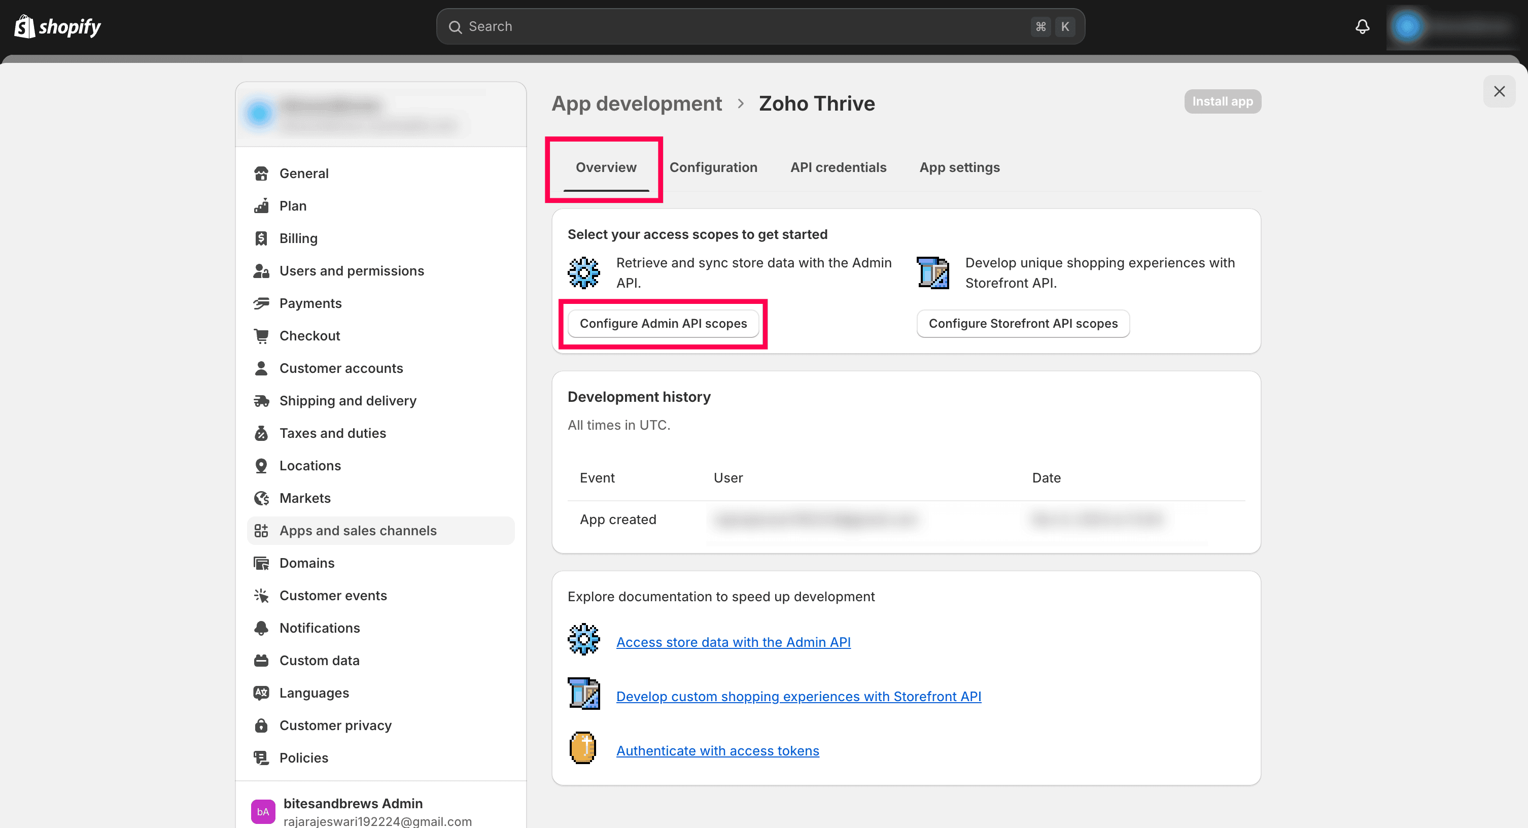
Task: Click the Plan settings icon
Action: click(x=263, y=206)
